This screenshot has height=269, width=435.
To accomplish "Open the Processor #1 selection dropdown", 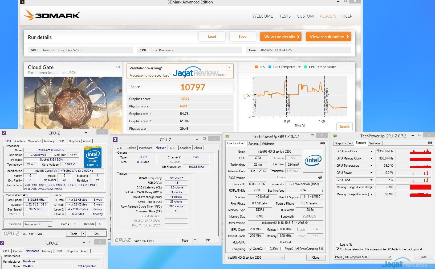I will click(x=50, y=224).
